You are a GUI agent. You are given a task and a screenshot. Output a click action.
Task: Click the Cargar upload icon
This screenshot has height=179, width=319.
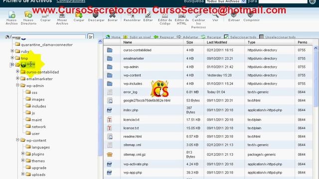[x=79, y=15]
